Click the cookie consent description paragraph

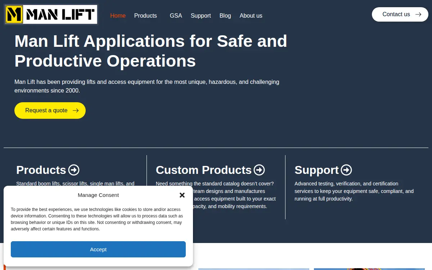[x=97, y=219]
